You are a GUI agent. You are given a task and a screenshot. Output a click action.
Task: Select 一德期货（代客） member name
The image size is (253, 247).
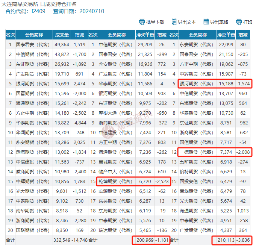click(196, 152)
